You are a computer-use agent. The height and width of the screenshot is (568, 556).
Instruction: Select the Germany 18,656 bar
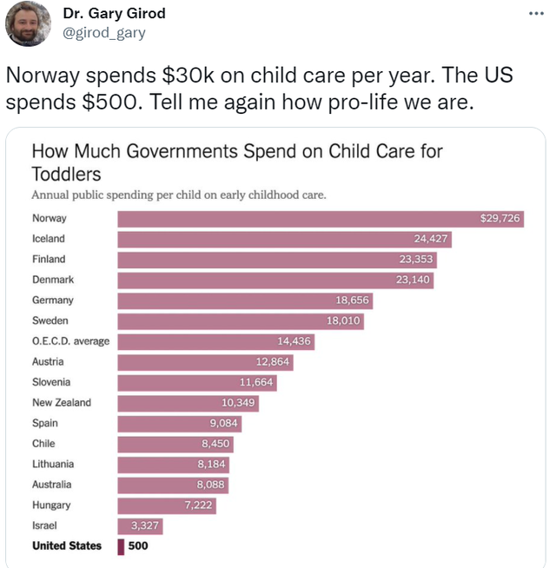click(x=245, y=301)
